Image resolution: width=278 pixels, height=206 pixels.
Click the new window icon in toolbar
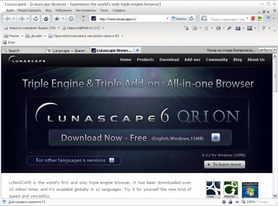pyautogui.click(x=206, y=28)
